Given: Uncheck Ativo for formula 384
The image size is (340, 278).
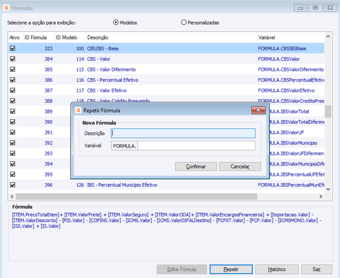Looking at the screenshot, I should coord(13,59).
